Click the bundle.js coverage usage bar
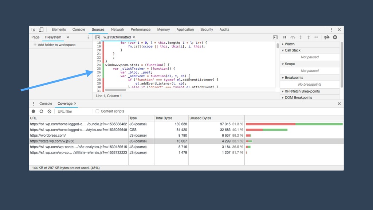The width and height of the screenshot is (373, 210). (x=294, y=124)
